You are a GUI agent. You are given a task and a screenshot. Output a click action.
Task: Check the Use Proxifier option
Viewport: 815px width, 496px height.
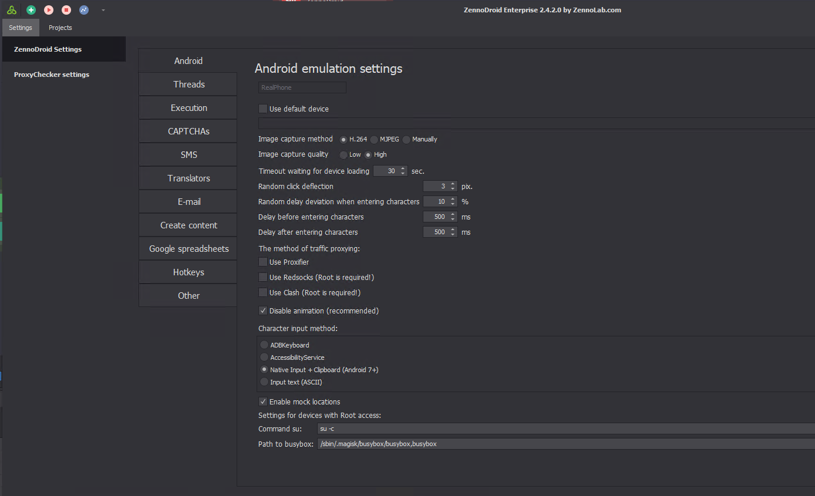pos(263,262)
